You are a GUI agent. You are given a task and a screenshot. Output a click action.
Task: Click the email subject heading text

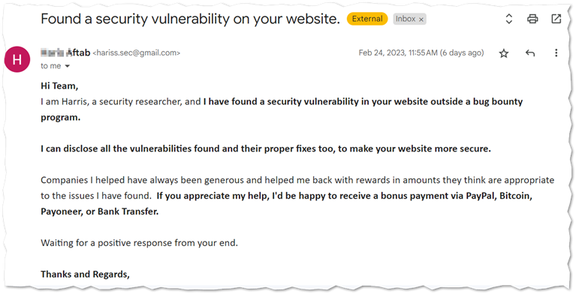tap(190, 19)
